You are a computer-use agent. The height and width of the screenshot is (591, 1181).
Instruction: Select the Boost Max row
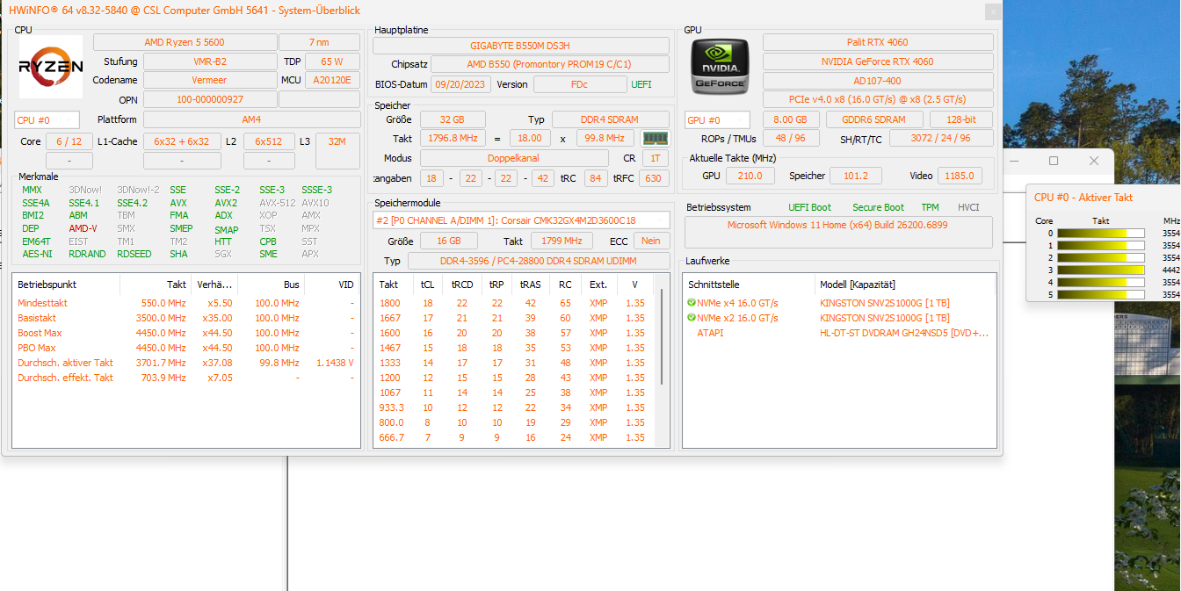[186, 333]
